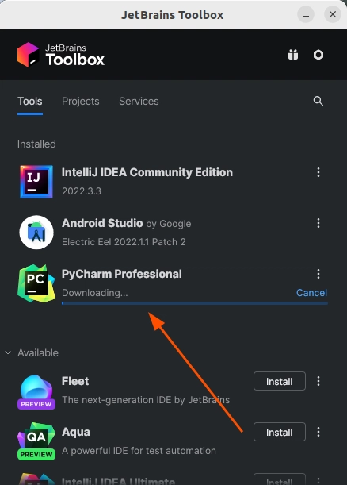Open Android Studio three-dot options menu
347x485 pixels.
pyautogui.click(x=318, y=223)
